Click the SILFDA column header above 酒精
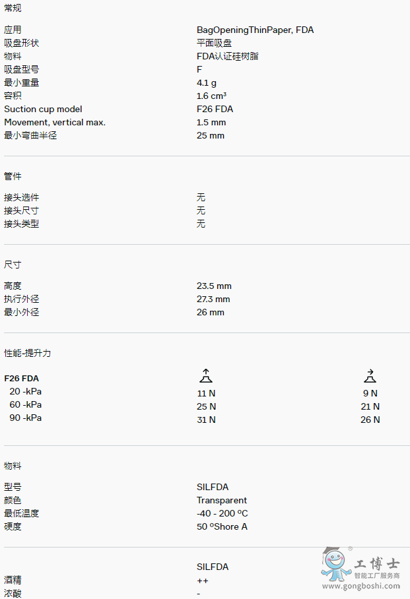 coord(213,567)
